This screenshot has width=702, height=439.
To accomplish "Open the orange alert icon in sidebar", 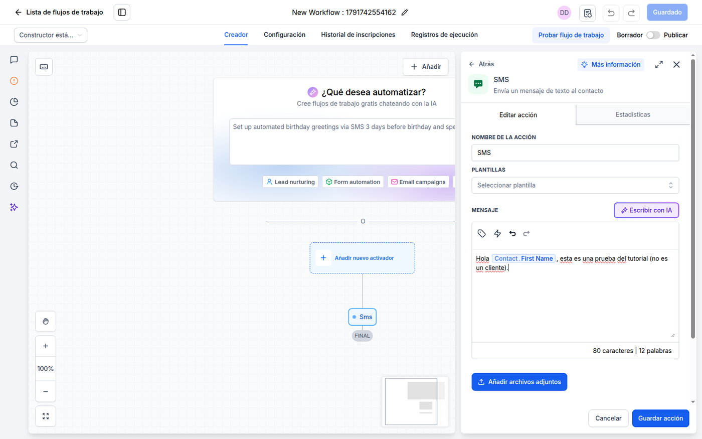I will pyautogui.click(x=14, y=81).
